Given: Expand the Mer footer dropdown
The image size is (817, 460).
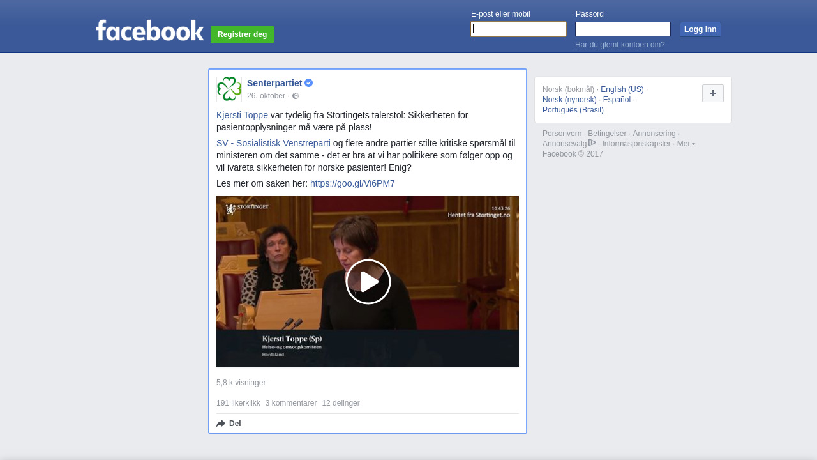Looking at the screenshot, I should (x=686, y=144).
